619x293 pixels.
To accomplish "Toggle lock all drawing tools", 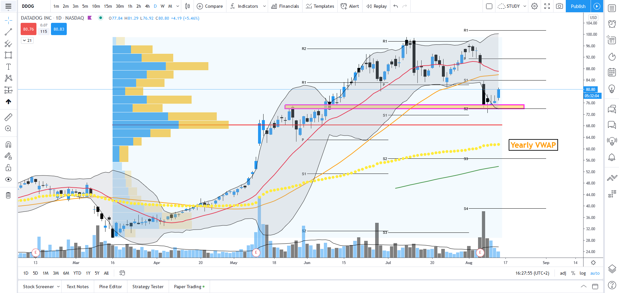I will click(8, 167).
